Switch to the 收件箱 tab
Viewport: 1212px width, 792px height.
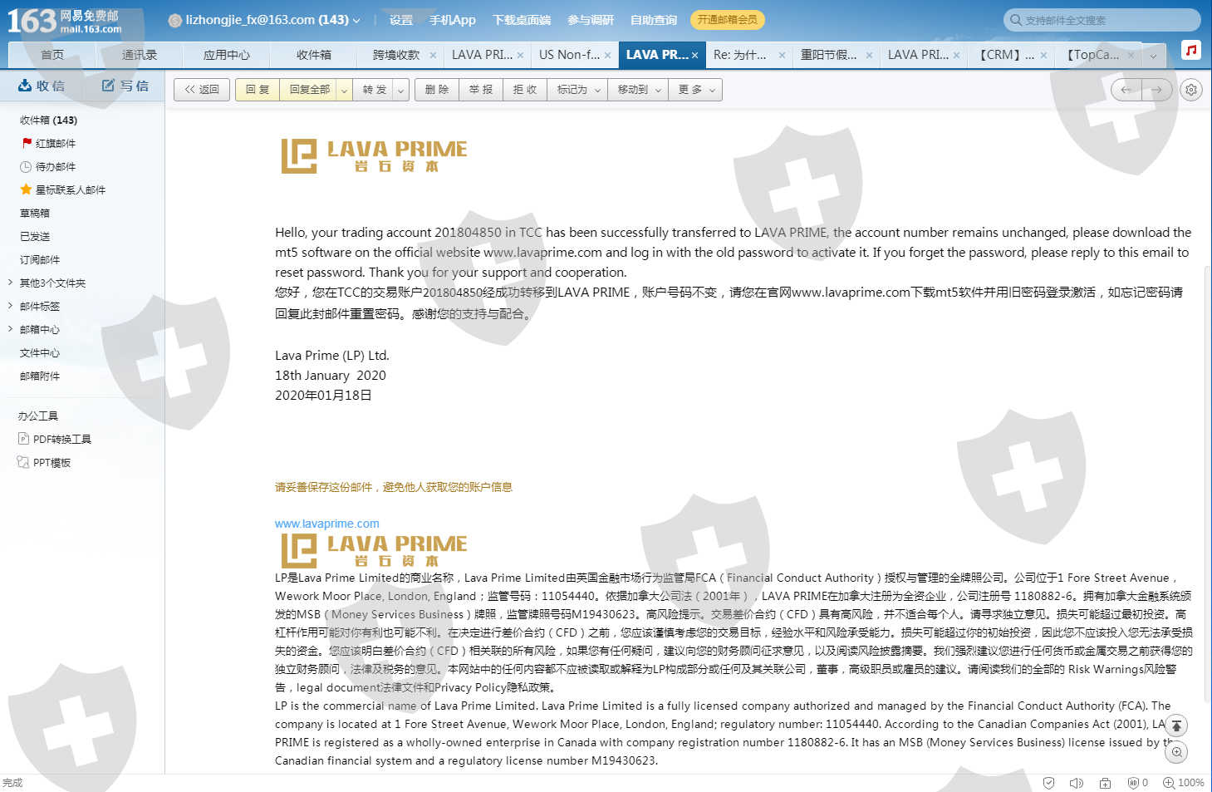coord(313,55)
